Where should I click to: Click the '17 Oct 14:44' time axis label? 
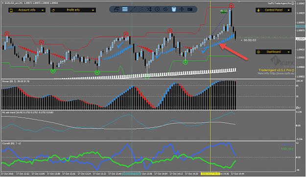pos(237,174)
